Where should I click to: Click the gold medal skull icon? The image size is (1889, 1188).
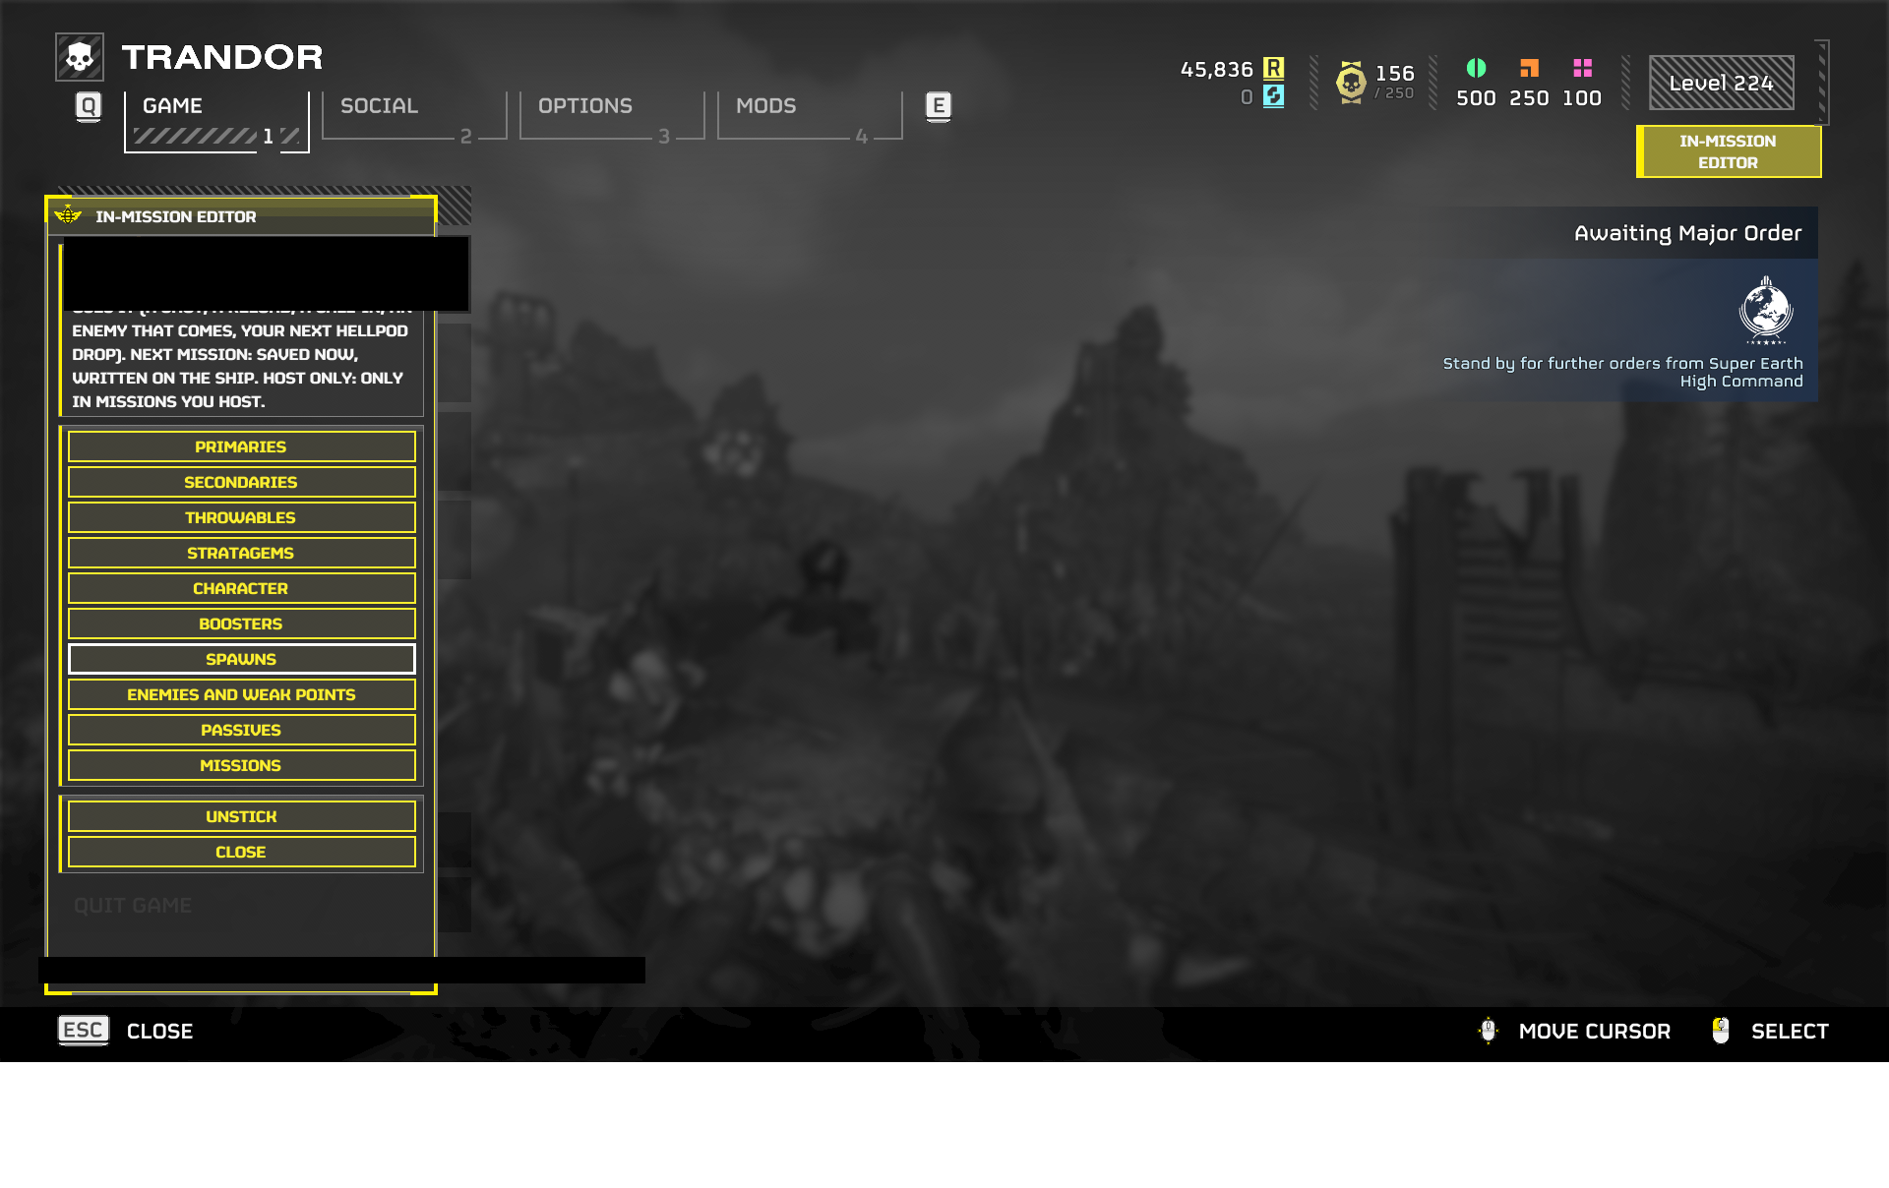(1351, 82)
